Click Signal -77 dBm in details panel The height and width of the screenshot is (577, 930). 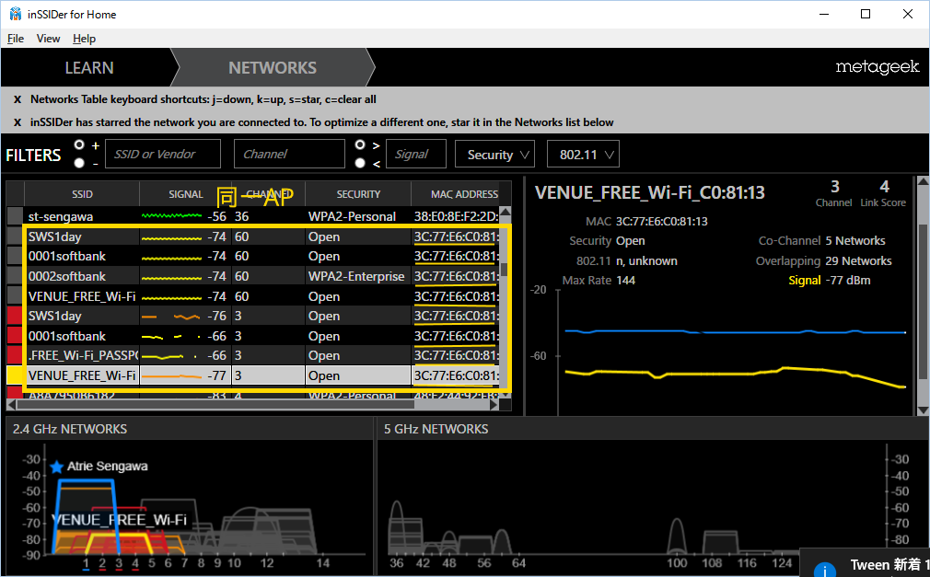point(829,281)
